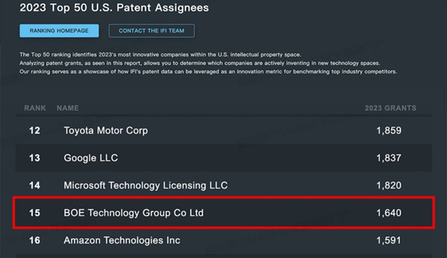
Task: Click rank number 16
Action: pyautogui.click(x=35, y=240)
